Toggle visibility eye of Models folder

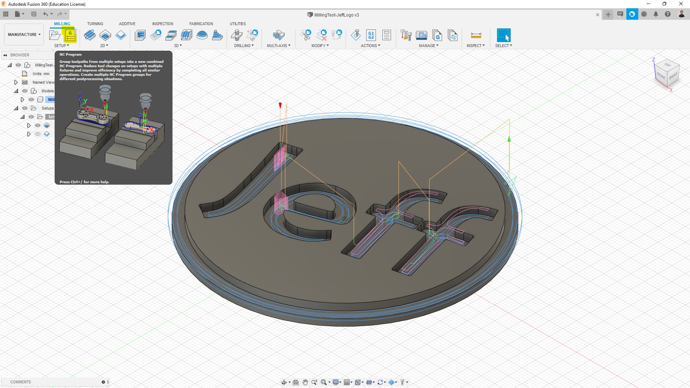25,91
